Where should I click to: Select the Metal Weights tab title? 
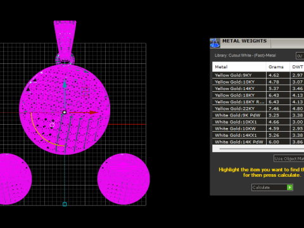(244, 41)
